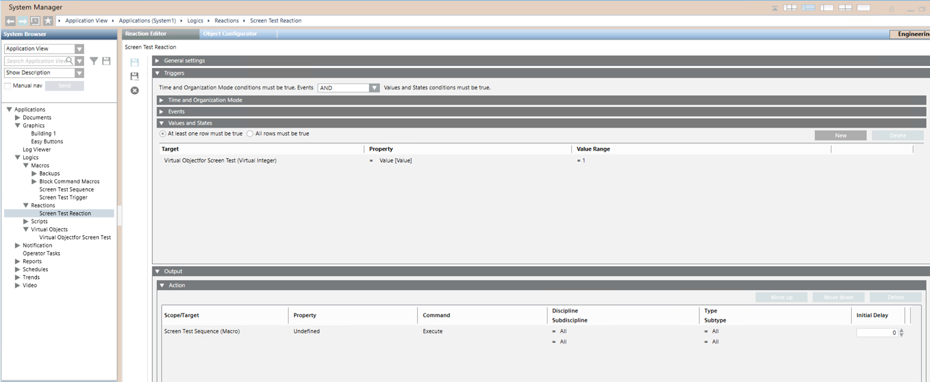Click the back navigation arrow
This screenshot has height=382, width=930.
[x=10, y=21]
